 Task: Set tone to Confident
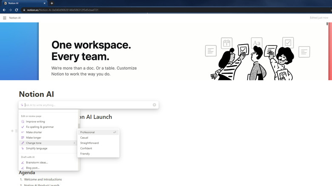pyautogui.click(x=98, y=148)
